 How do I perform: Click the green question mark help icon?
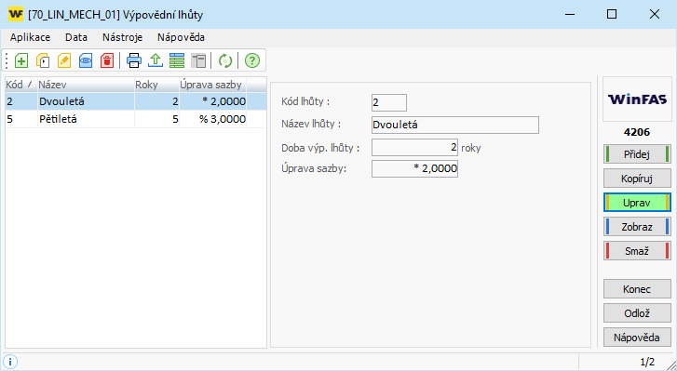click(252, 60)
